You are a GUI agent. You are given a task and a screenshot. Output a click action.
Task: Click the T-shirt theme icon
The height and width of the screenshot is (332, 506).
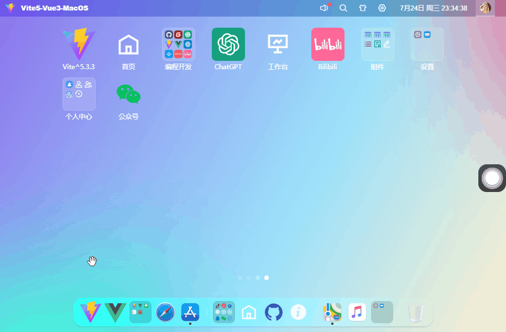[x=363, y=8]
